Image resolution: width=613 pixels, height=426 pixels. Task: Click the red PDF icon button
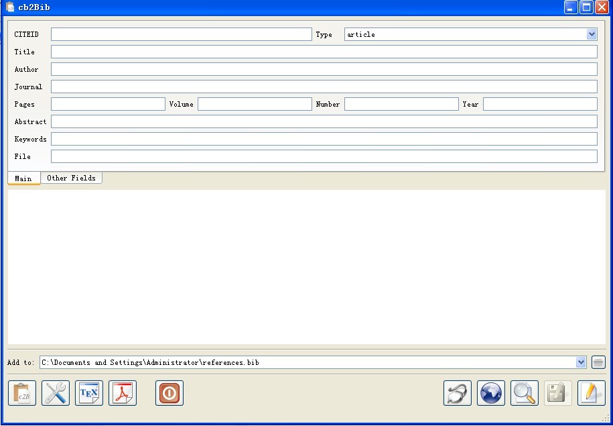[123, 393]
